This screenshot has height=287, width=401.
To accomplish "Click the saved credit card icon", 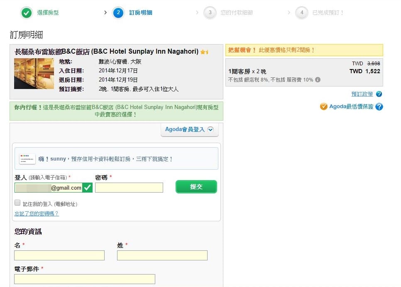I will click(x=27, y=159).
